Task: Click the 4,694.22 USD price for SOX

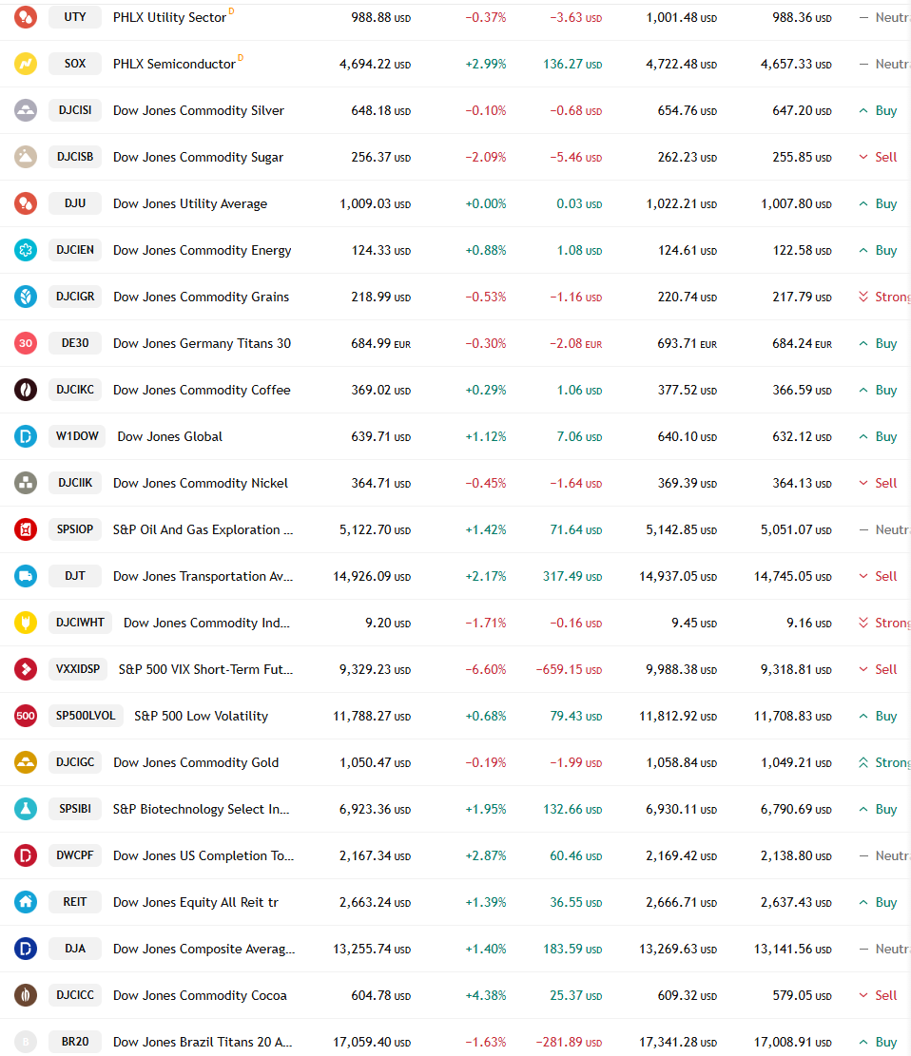Action: pos(375,64)
